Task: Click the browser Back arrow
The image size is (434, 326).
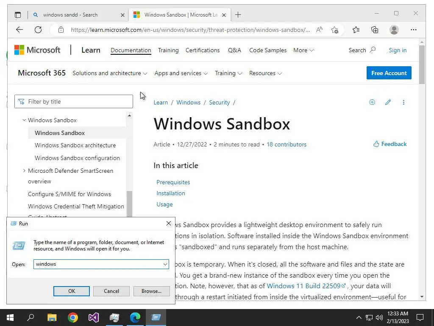Action: [x=19, y=30]
